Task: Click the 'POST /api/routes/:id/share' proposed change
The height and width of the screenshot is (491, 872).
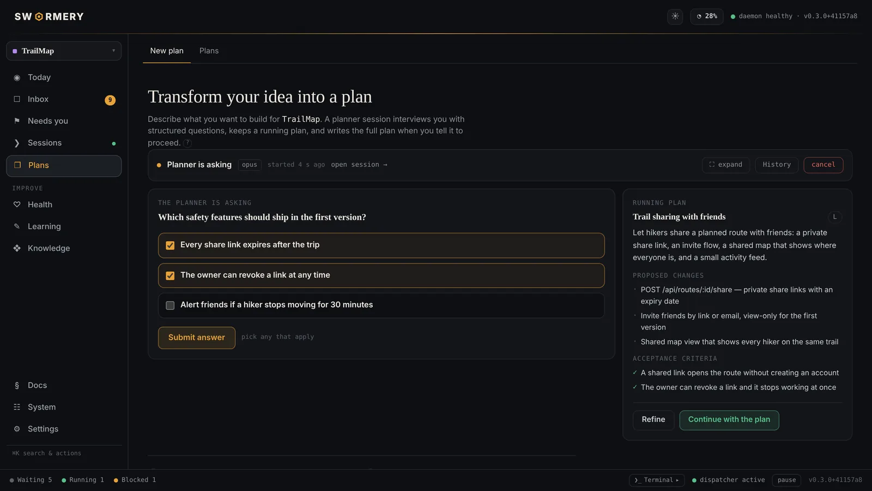Action: (737, 295)
